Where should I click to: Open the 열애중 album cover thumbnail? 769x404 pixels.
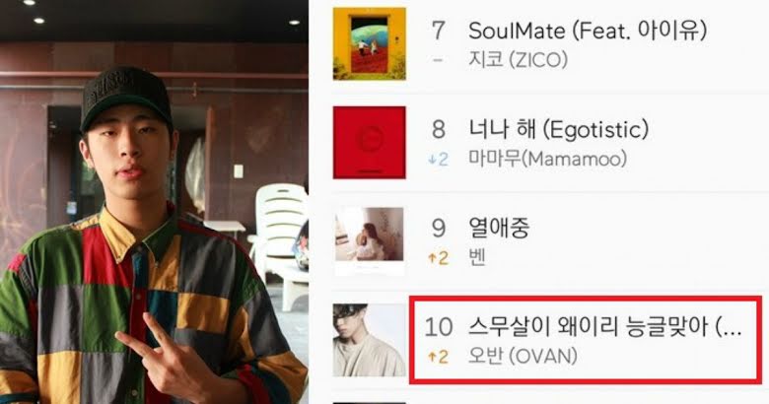(x=370, y=240)
